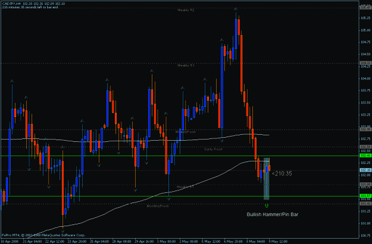Click the '1 May 00:00' time axis label
The width and height of the screenshot is (372, 244).
point(167,242)
